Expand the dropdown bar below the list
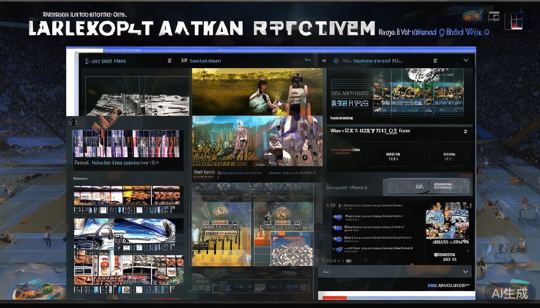 pyautogui.click(x=465, y=272)
